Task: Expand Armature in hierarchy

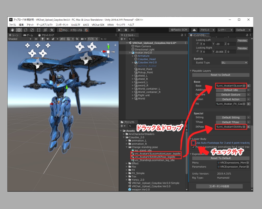Action: click(x=133, y=56)
